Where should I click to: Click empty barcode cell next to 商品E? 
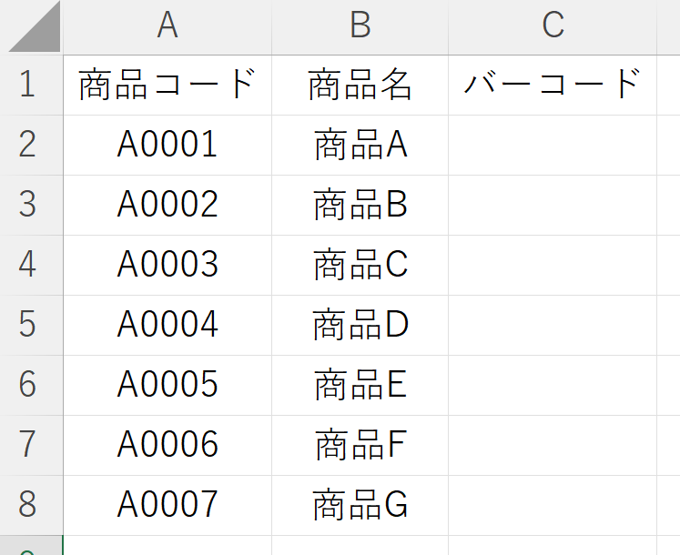553,385
